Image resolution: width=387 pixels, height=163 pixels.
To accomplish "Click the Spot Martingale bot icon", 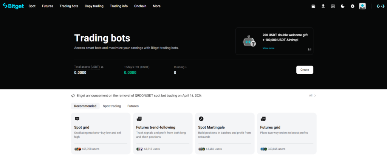I will [x=201, y=119].
